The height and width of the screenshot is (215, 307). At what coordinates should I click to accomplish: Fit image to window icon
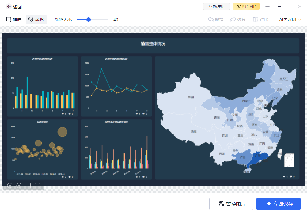(x=37, y=186)
